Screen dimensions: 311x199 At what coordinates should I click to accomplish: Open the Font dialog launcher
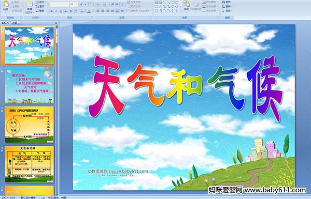92,17
